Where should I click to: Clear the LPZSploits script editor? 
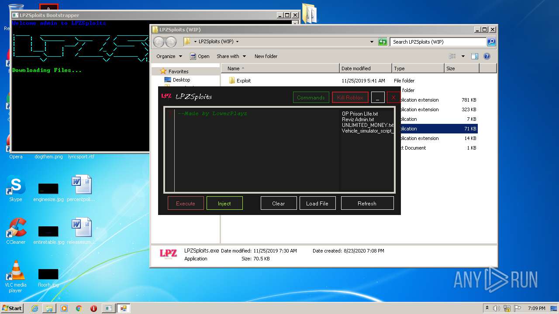click(x=279, y=203)
